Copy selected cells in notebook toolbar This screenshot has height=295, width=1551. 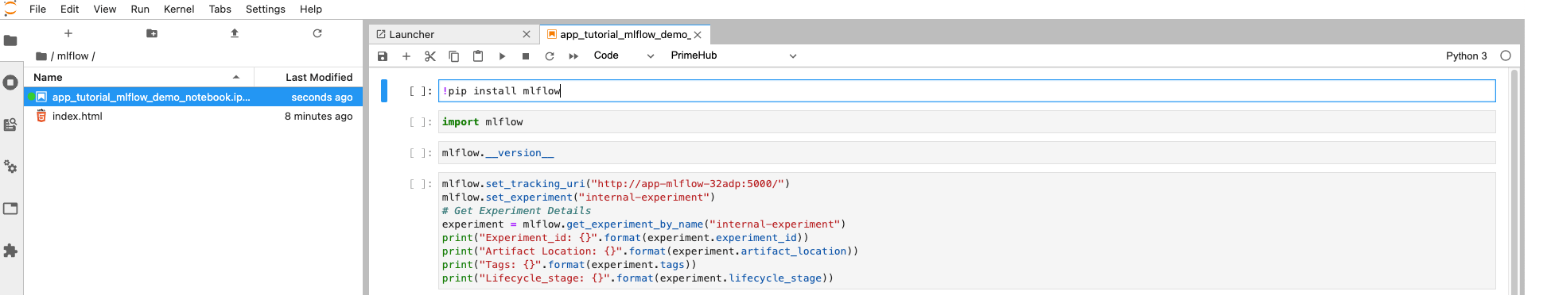click(454, 56)
